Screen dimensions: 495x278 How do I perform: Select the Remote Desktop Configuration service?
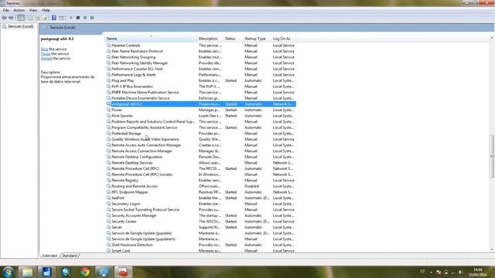click(x=137, y=157)
